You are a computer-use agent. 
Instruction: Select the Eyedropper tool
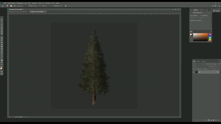2,31
